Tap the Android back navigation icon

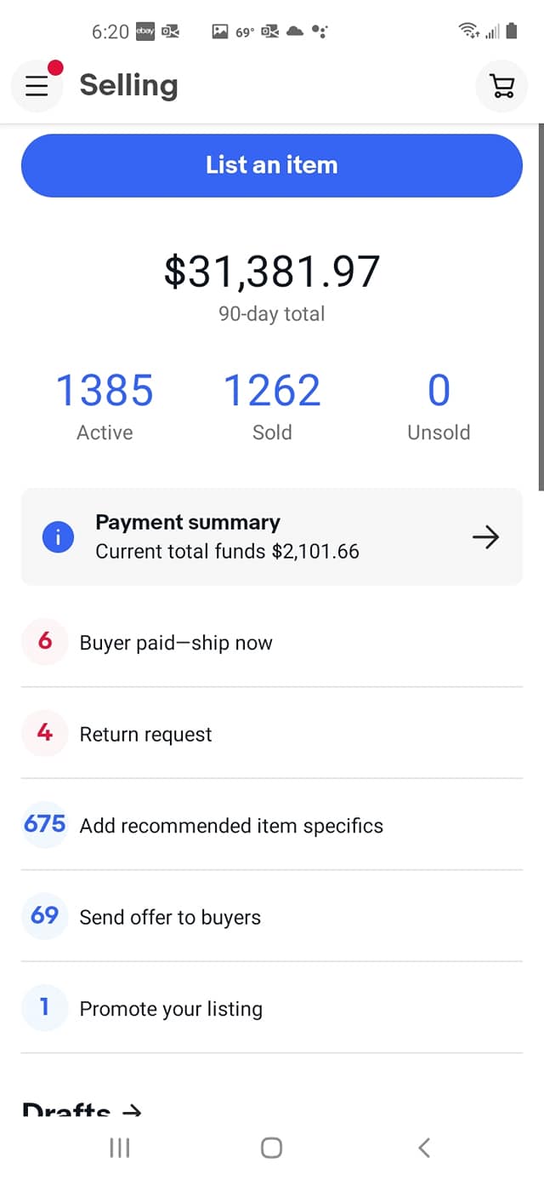point(424,1148)
